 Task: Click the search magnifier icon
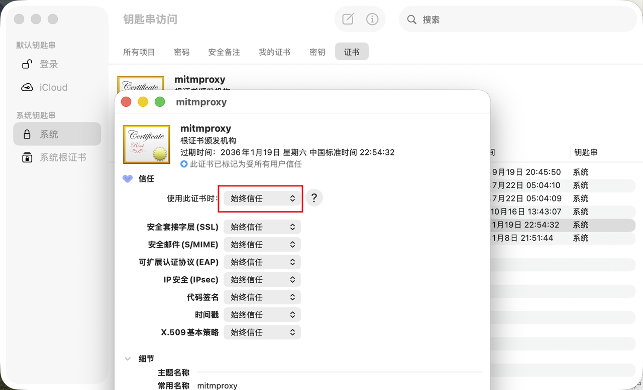pos(411,19)
